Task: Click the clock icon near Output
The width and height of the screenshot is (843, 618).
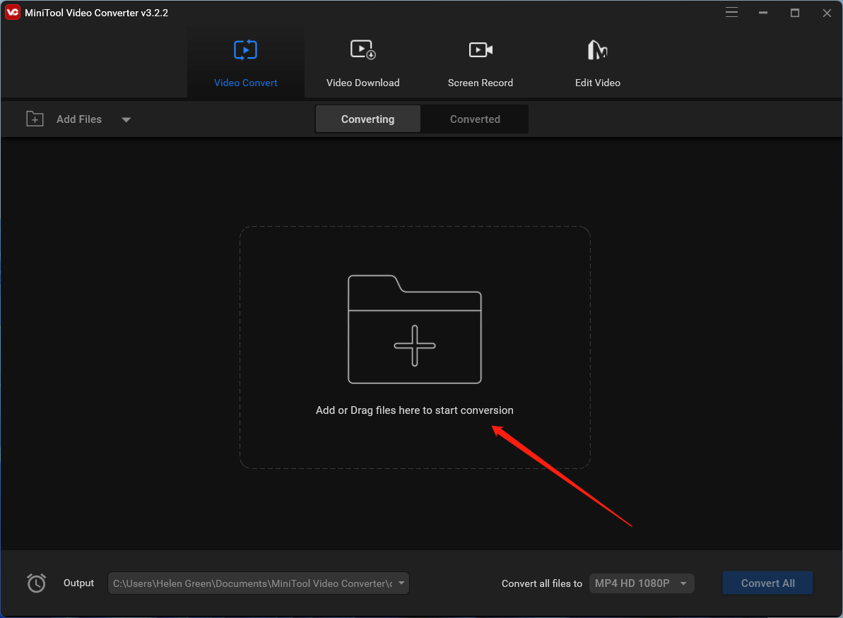Action: click(x=36, y=583)
